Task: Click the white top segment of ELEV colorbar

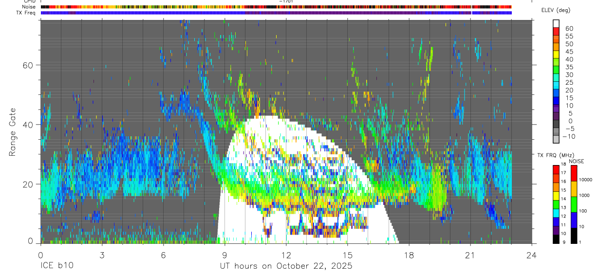Action: (556, 24)
